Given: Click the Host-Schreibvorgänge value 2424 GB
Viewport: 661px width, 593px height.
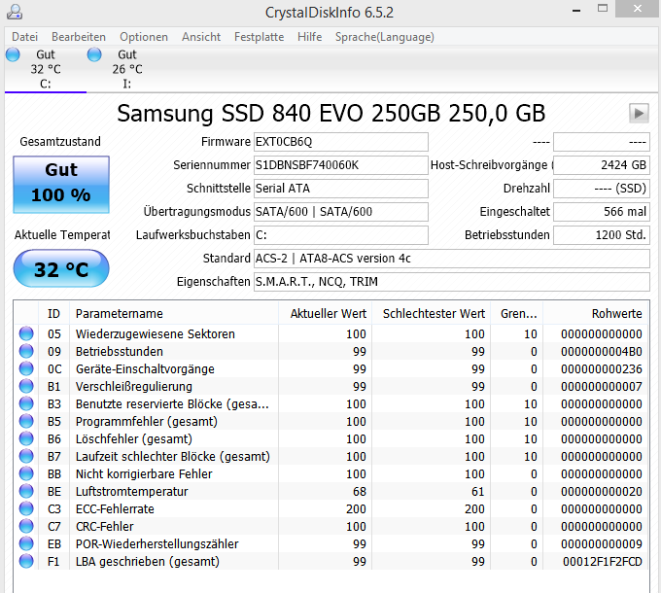Looking at the screenshot, I should pyautogui.click(x=602, y=165).
